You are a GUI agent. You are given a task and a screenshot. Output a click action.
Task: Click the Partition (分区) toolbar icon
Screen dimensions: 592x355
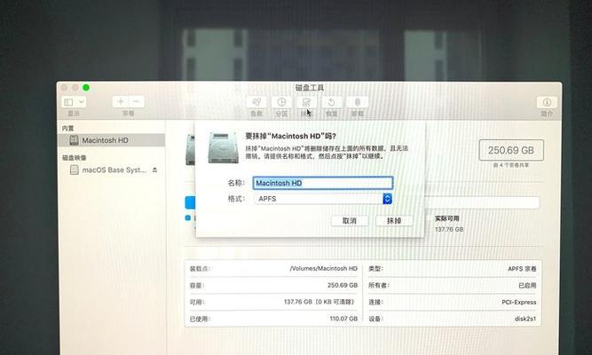[281, 102]
